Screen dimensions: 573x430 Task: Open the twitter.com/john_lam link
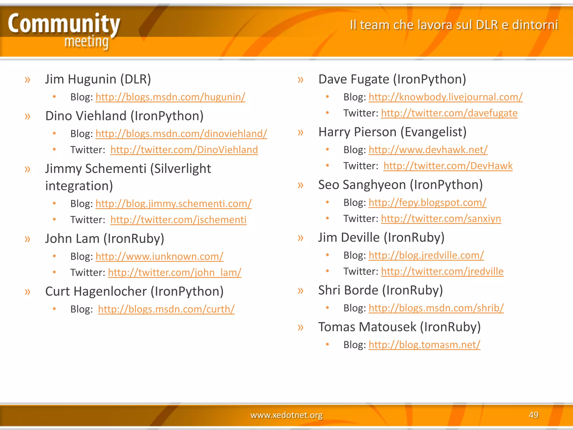[175, 272]
